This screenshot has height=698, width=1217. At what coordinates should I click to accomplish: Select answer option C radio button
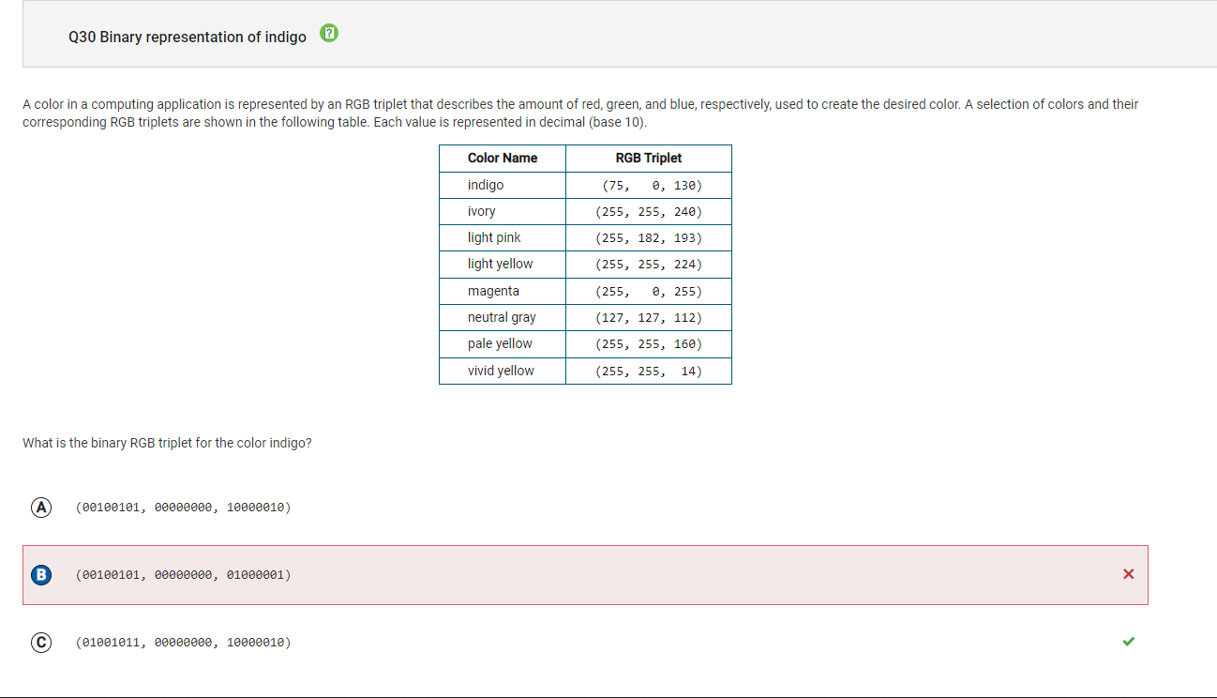point(40,643)
